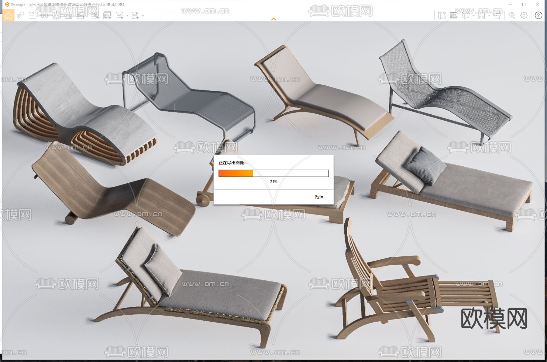Export a 360° panorama

tap(119, 15)
